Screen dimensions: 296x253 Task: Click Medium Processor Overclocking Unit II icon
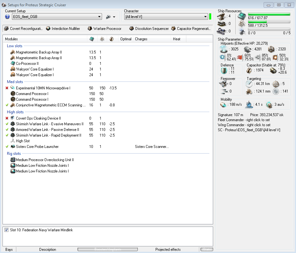coord(13,160)
